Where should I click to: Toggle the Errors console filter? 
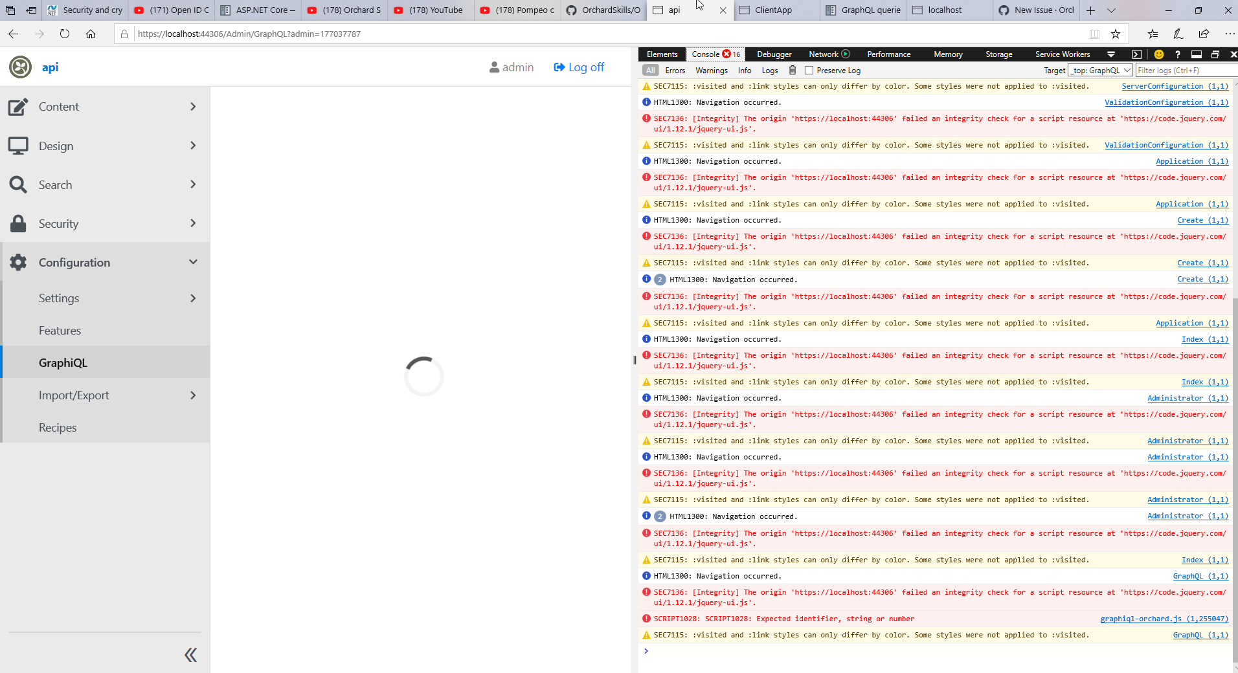(675, 70)
